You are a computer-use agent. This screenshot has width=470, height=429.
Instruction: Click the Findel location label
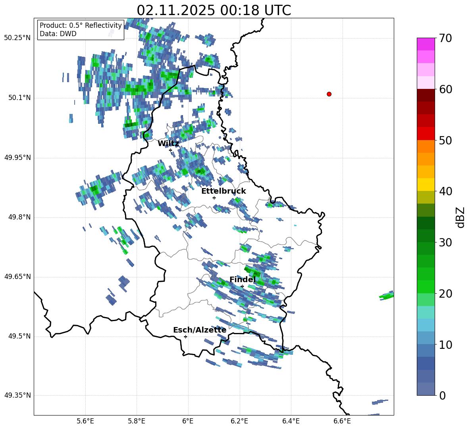tap(243, 279)
